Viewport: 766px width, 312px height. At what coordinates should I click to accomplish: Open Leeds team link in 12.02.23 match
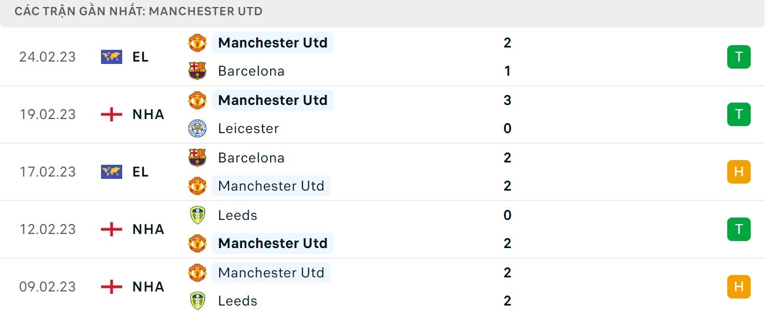coord(237,215)
